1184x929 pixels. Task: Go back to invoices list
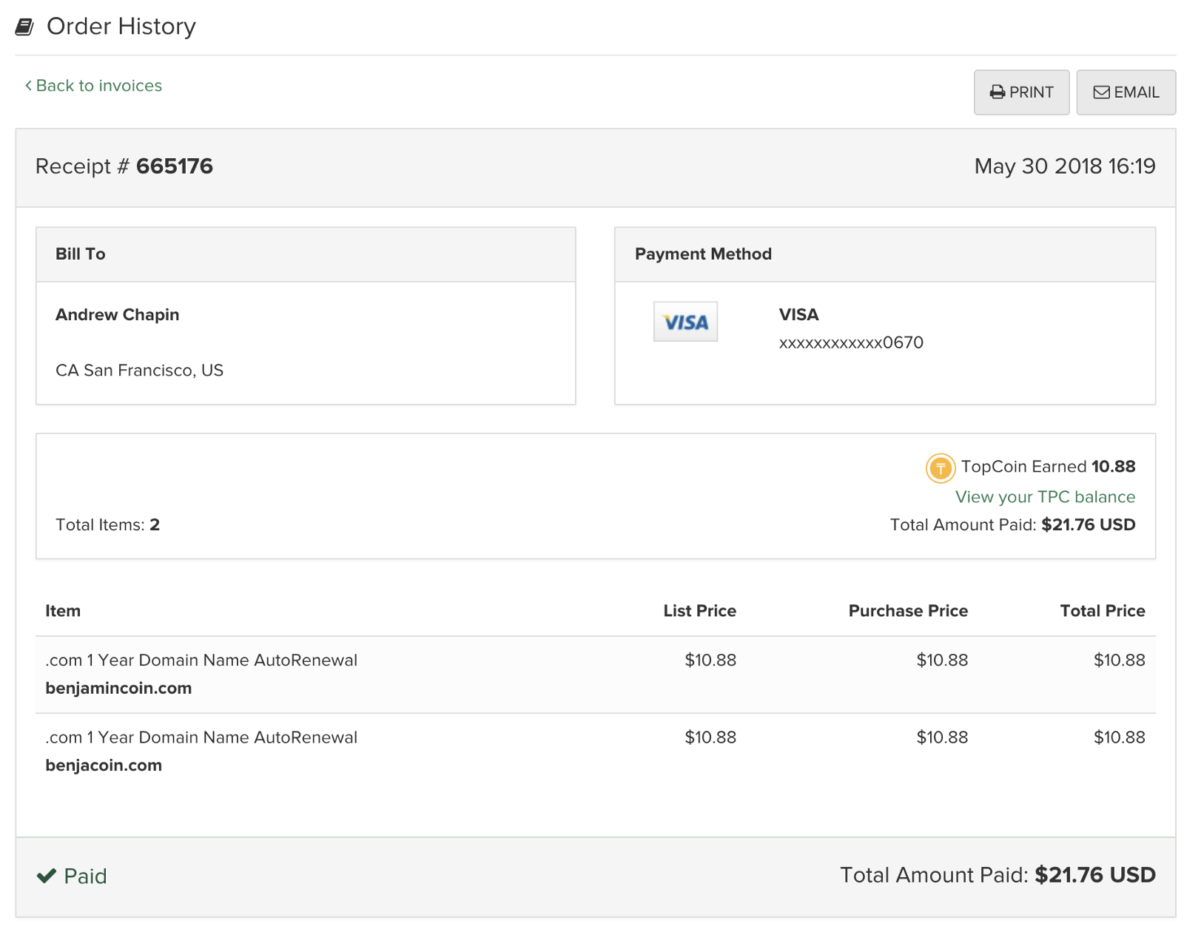(x=98, y=86)
